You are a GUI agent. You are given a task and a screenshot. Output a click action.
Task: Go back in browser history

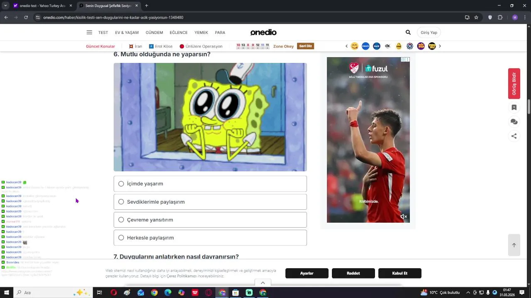[6, 17]
